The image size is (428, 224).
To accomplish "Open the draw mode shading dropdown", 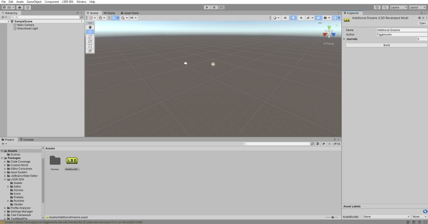I will (276, 18).
